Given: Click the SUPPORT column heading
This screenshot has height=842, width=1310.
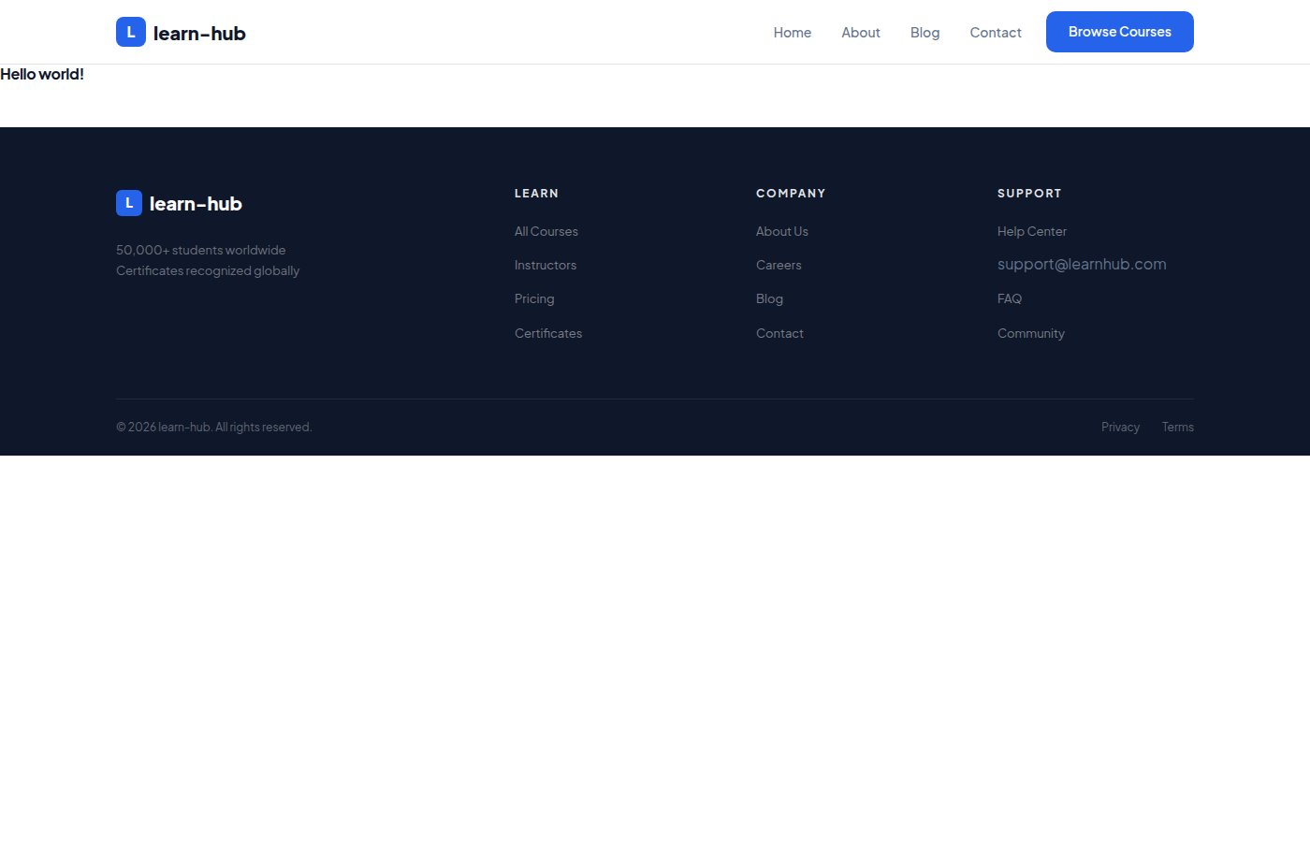Looking at the screenshot, I should [1029, 194].
